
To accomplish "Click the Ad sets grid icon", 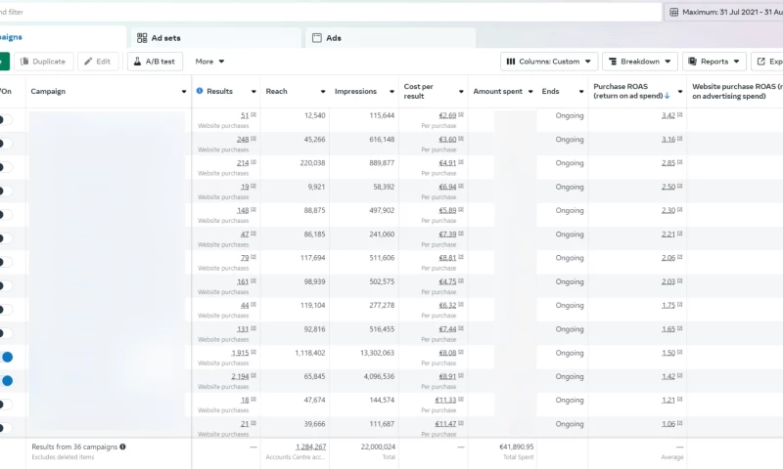I will point(142,38).
